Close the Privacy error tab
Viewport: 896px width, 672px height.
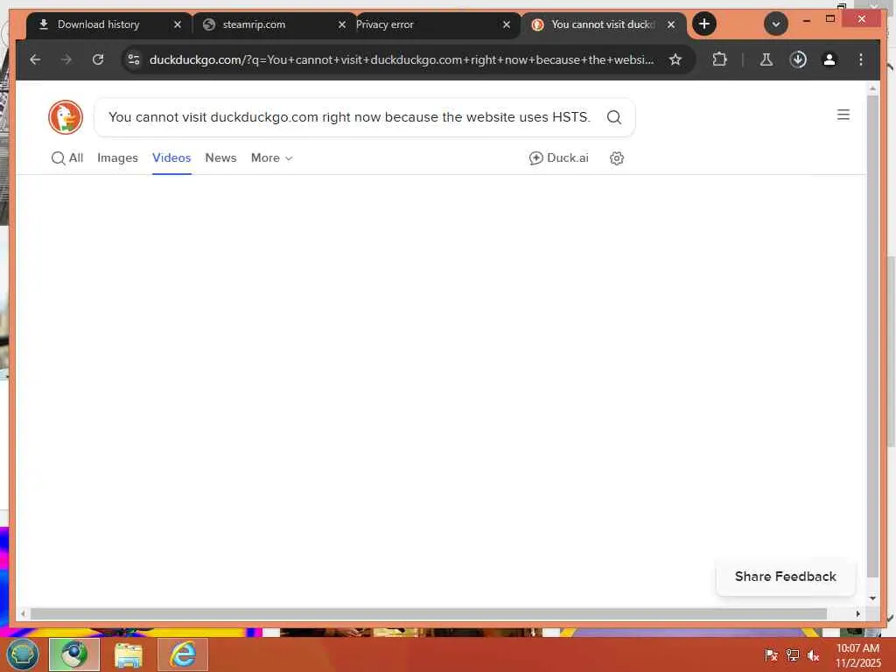pos(507,24)
